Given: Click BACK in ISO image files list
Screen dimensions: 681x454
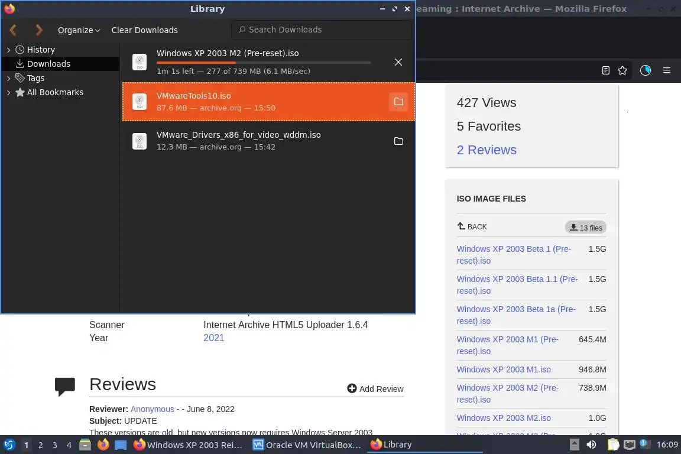Looking at the screenshot, I should pos(472,226).
